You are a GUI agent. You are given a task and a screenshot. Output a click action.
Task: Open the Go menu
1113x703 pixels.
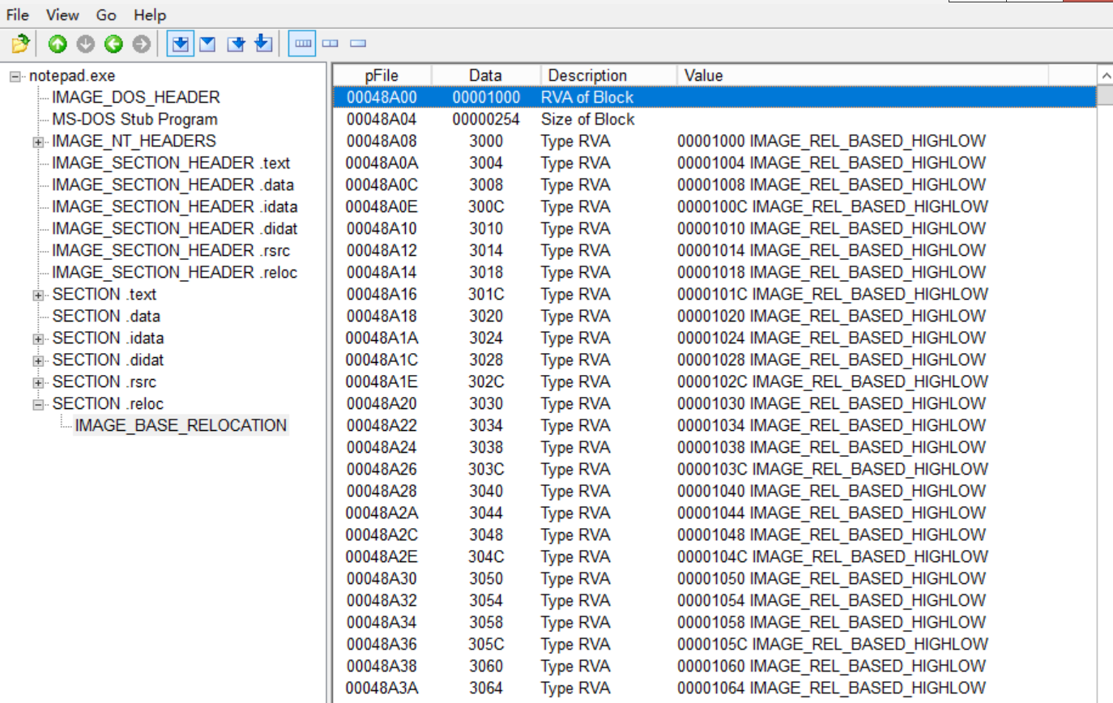point(106,15)
